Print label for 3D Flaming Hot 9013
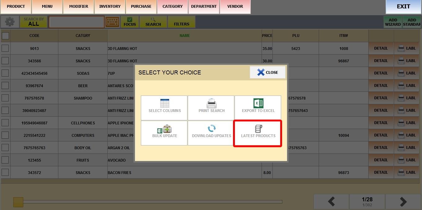The image size is (422, 210). (406, 48)
